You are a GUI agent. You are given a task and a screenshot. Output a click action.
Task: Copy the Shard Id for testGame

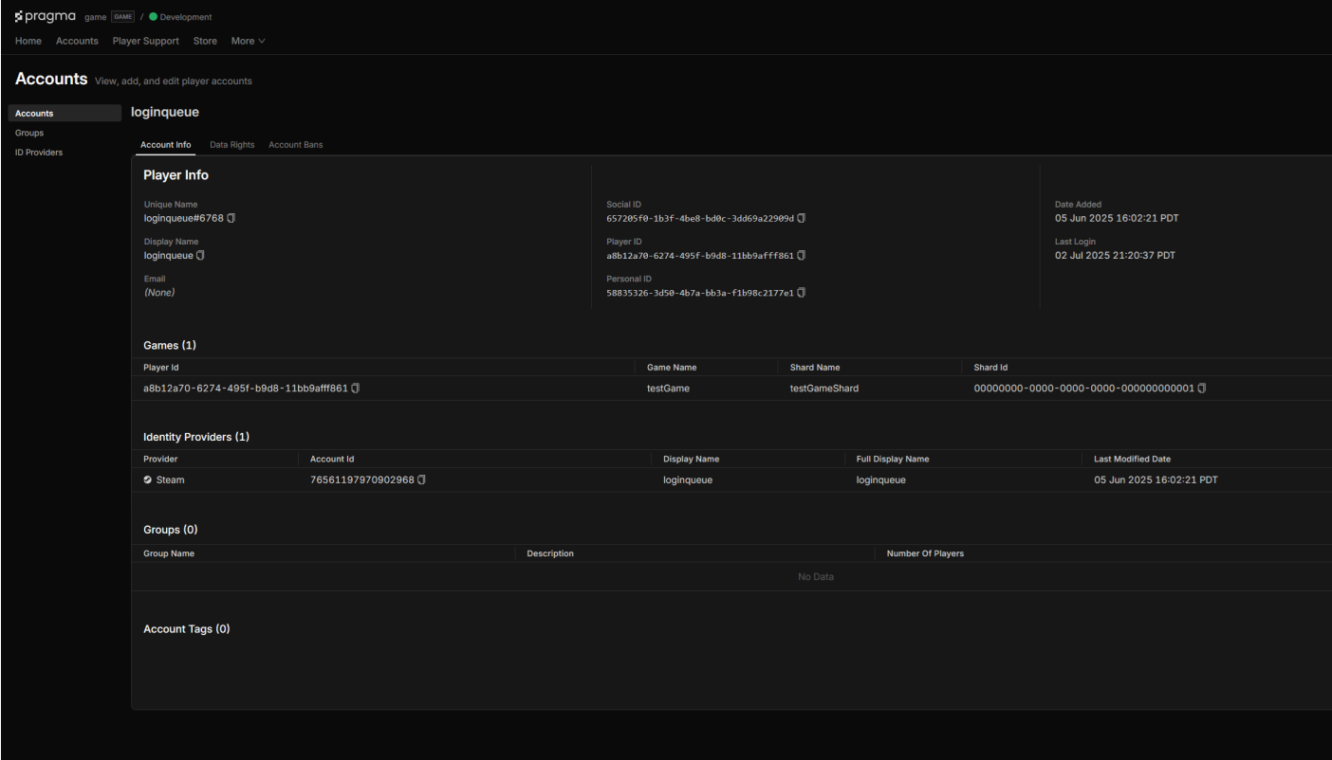1201,388
